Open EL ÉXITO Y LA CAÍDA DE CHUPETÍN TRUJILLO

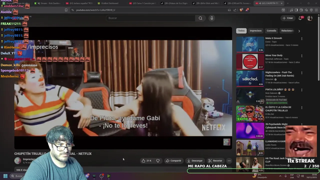[278, 109]
